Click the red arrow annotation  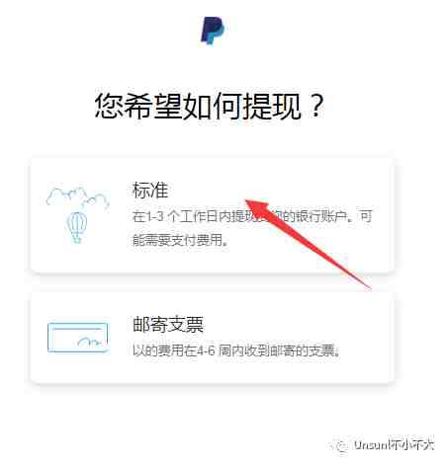pyautogui.click(x=307, y=244)
